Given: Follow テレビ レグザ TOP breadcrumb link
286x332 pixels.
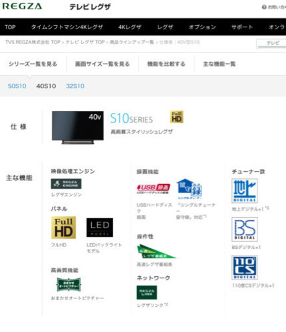Looking at the screenshot, I should (85, 42).
